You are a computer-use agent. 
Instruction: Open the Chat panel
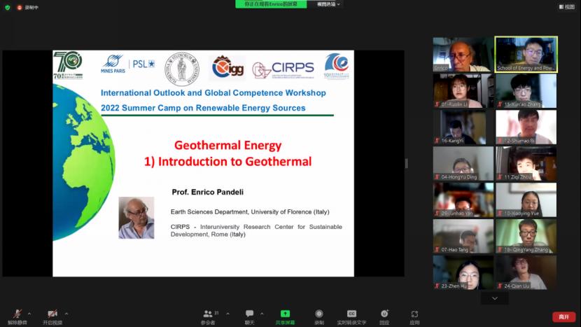(x=249, y=314)
